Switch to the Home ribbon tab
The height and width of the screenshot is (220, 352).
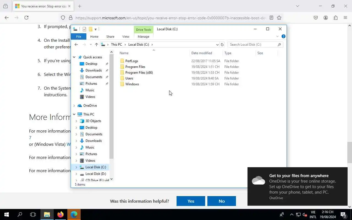[94, 37]
